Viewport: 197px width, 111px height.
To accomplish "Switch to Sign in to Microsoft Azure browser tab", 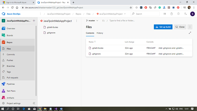I will tap(18, 3).
